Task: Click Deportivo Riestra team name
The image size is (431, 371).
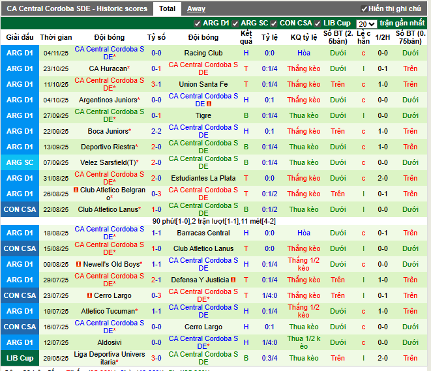Action: tap(108, 147)
